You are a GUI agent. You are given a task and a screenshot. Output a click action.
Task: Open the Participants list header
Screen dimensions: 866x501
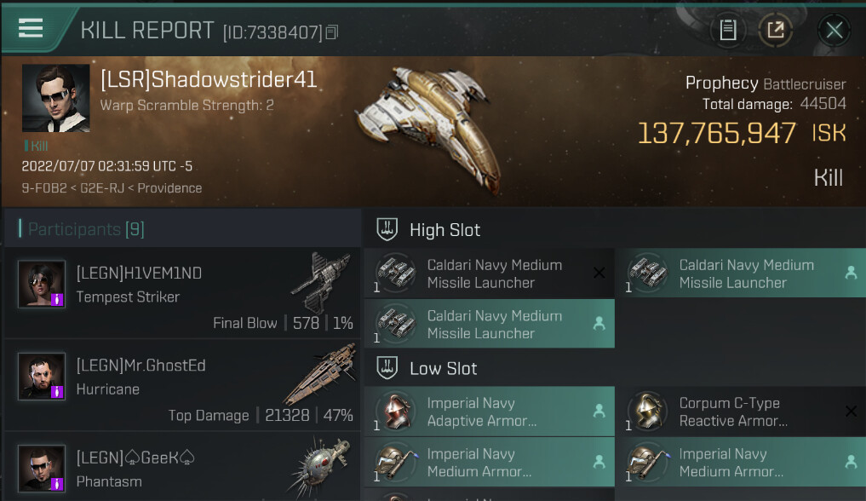pyautogui.click(x=77, y=229)
